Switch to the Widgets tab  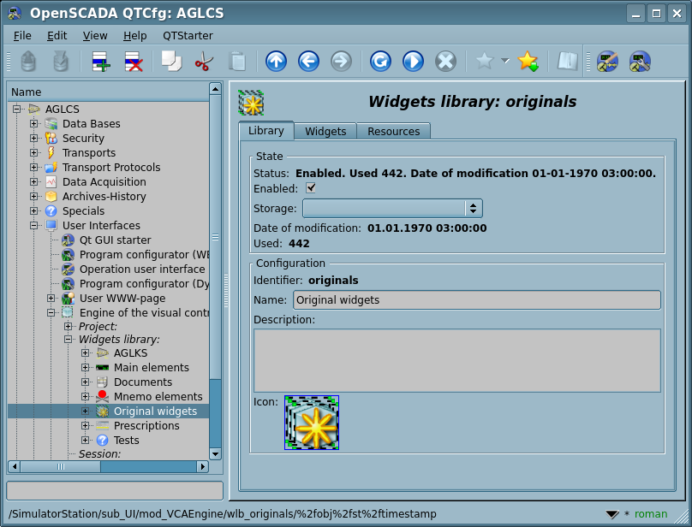(325, 132)
